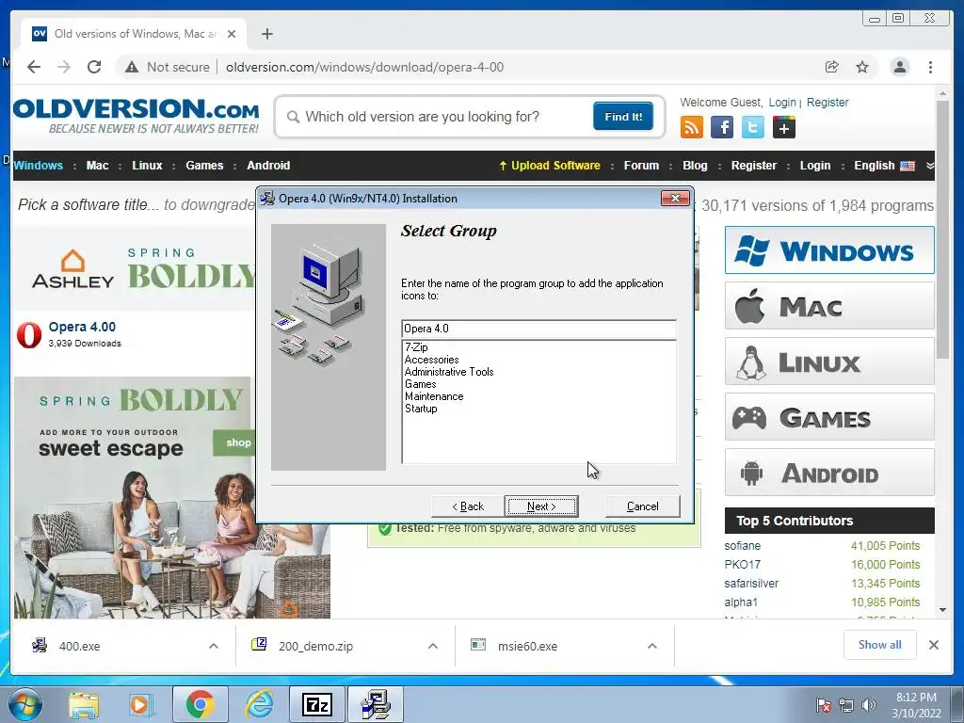Click the Google plus icon
964x723 pixels.
click(784, 127)
